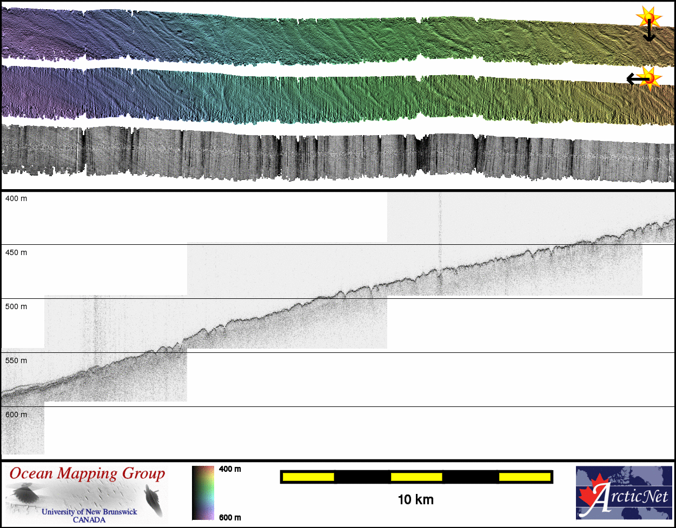The height and width of the screenshot is (528, 676).
Task: Select the 500 m depth label in profile
Action: click(x=16, y=306)
